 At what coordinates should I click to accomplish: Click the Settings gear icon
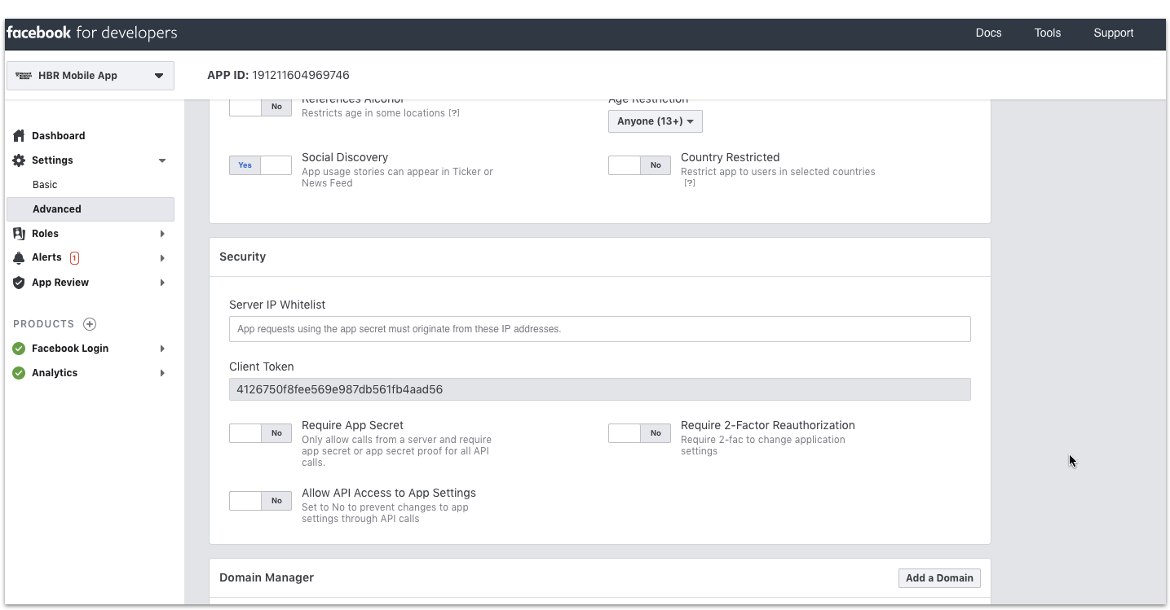click(19, 160)
